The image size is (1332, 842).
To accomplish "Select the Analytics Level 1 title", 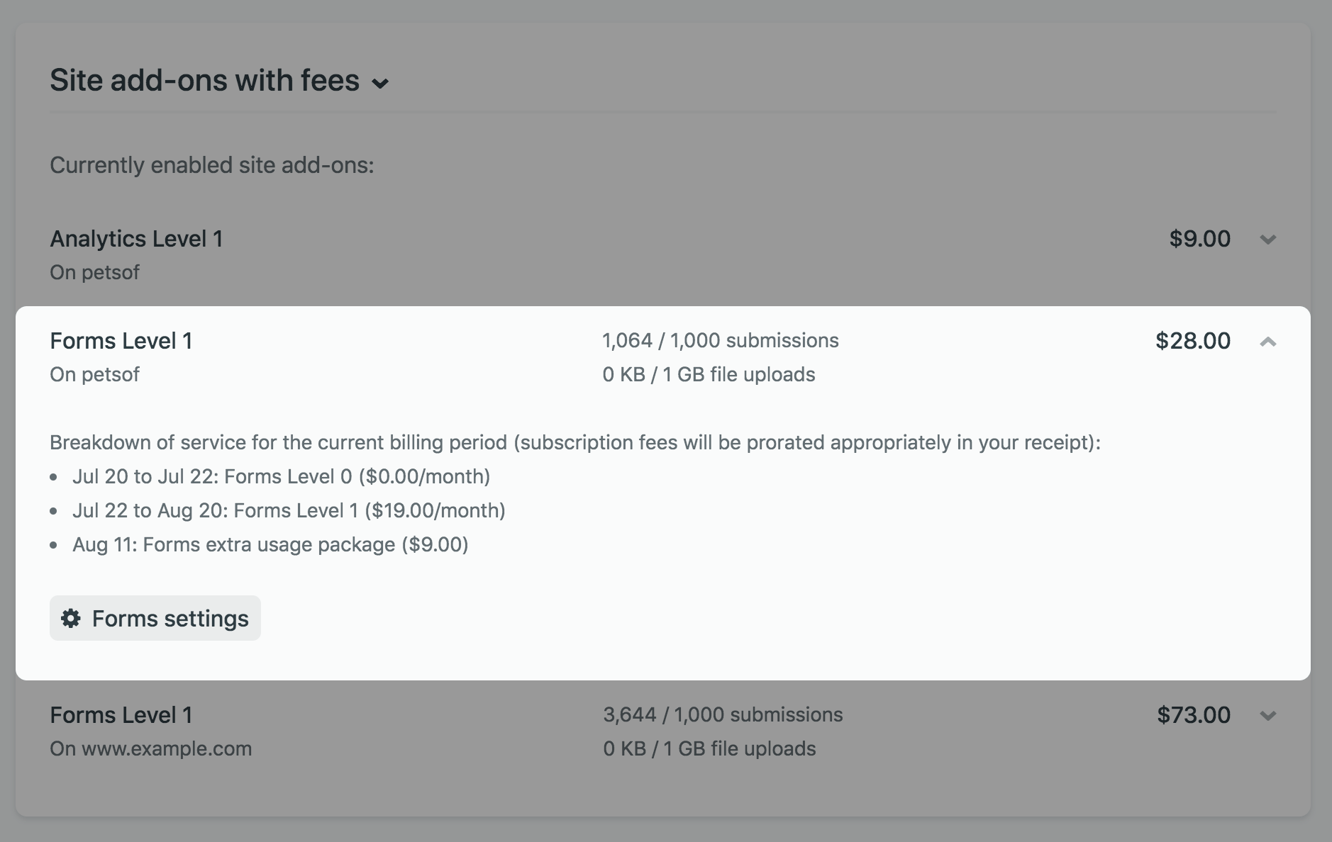I will (x=136, y=239).
